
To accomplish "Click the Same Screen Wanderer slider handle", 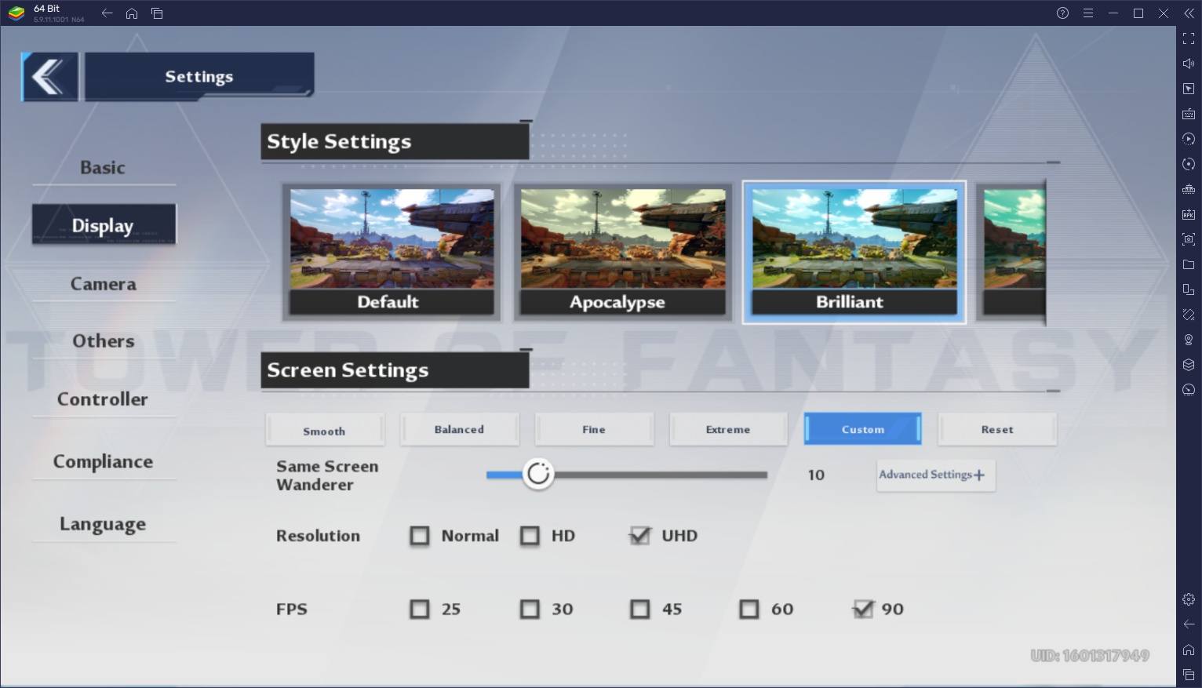I will click(x=538, y=474).
